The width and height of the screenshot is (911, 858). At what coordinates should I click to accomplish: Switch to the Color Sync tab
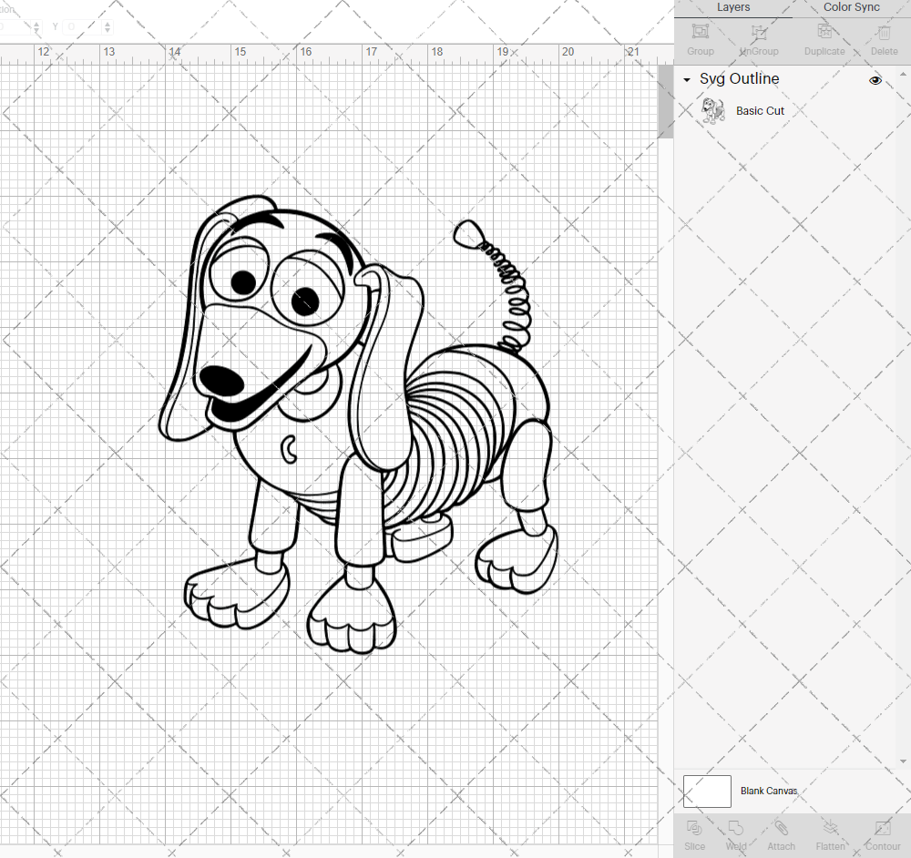pyautogui.click(x=851, y=7)
